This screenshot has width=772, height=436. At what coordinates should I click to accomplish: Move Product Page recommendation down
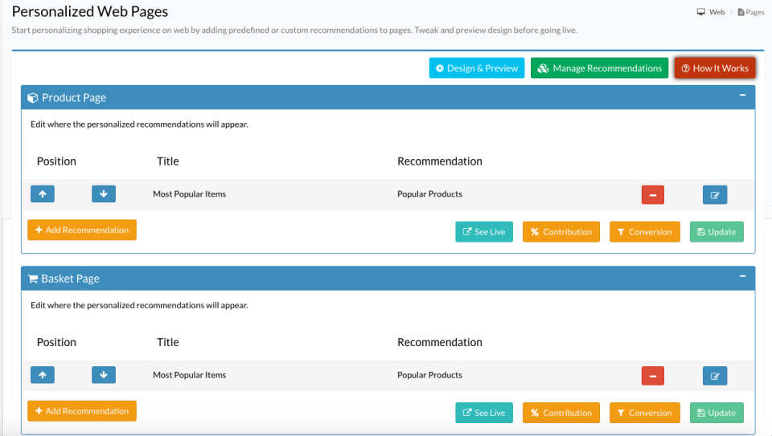click(x=104, y=194)
